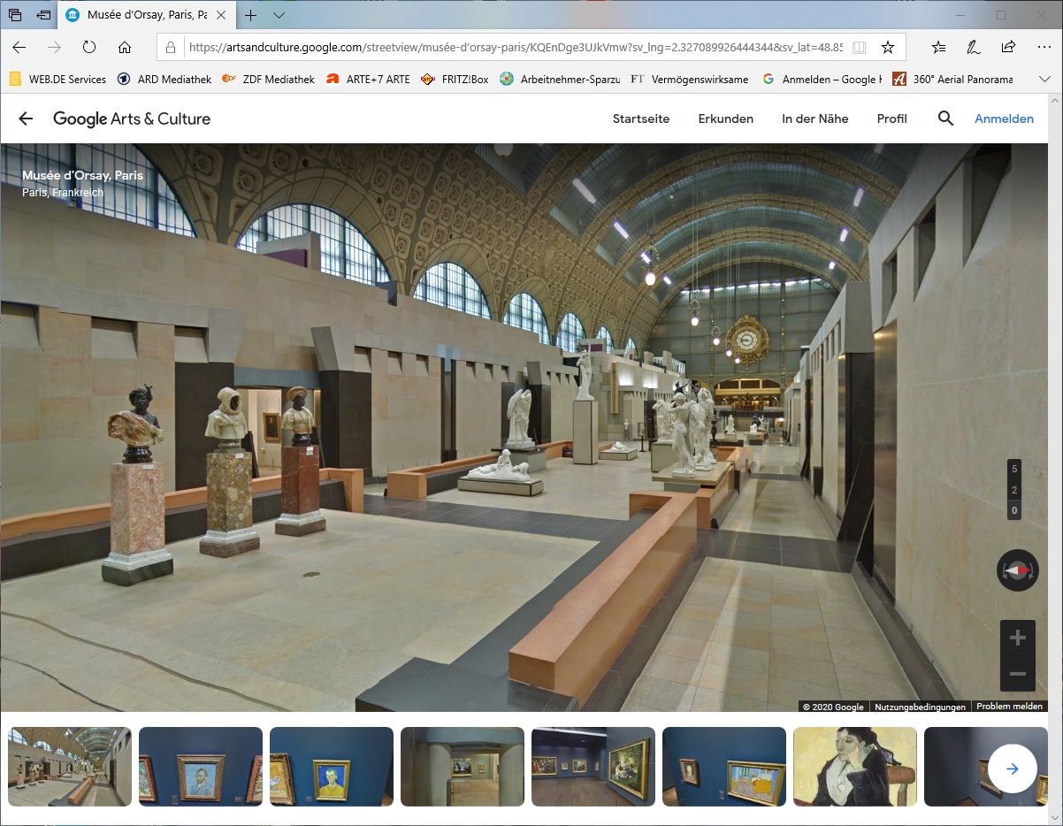Open the Van Gogh self-portrait thumbnail

(x=201, y=766)
